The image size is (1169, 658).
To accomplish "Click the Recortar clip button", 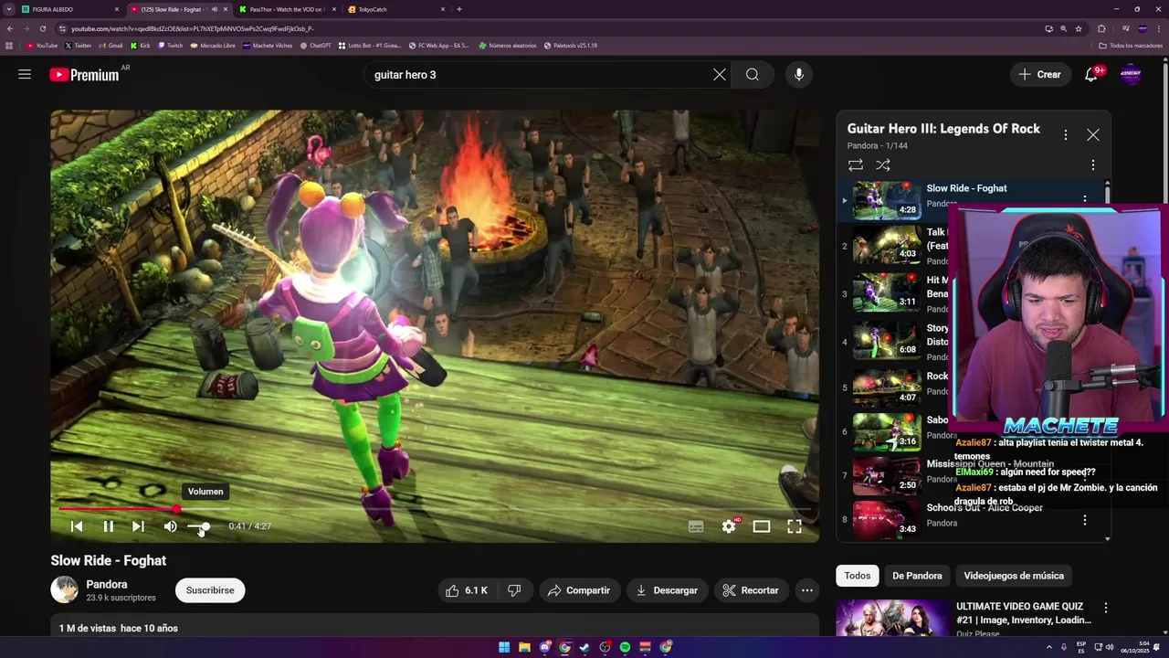I will [751, 590].
